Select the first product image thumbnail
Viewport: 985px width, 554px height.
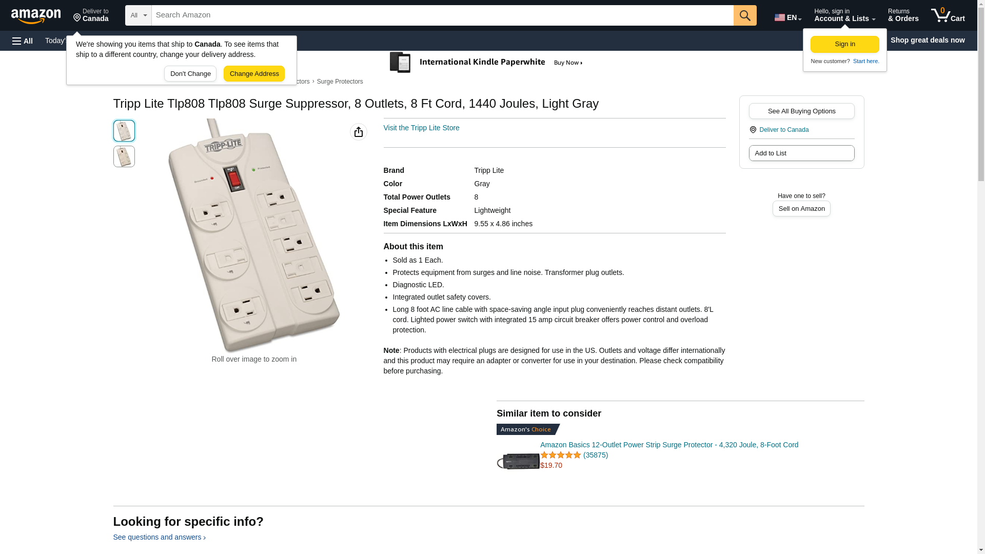(124, 131)
